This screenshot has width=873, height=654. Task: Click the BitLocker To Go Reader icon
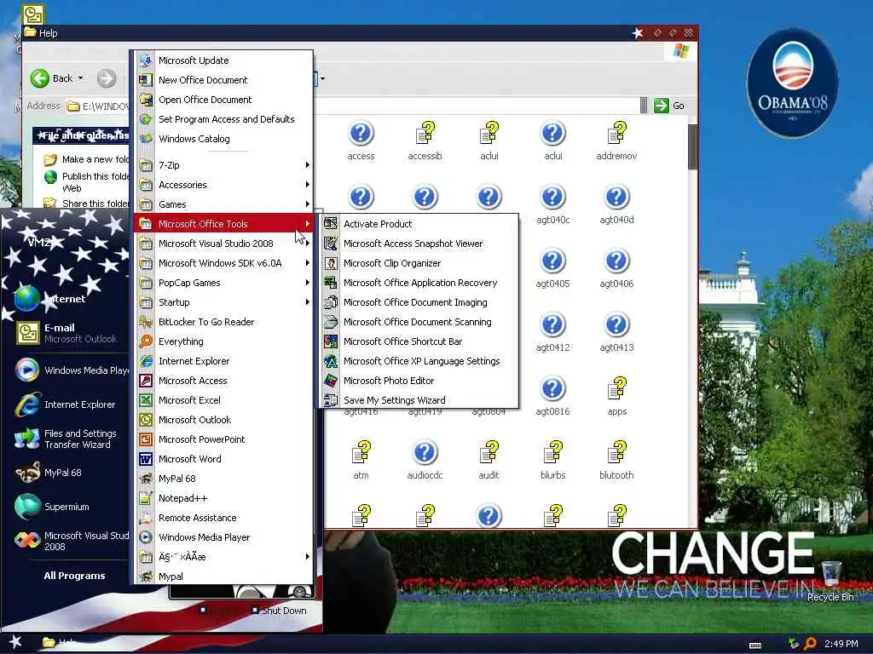click(x=146, y=321)
